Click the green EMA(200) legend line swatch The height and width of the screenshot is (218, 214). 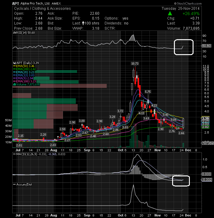[14, 69]
